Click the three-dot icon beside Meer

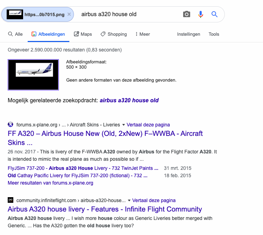136,34
